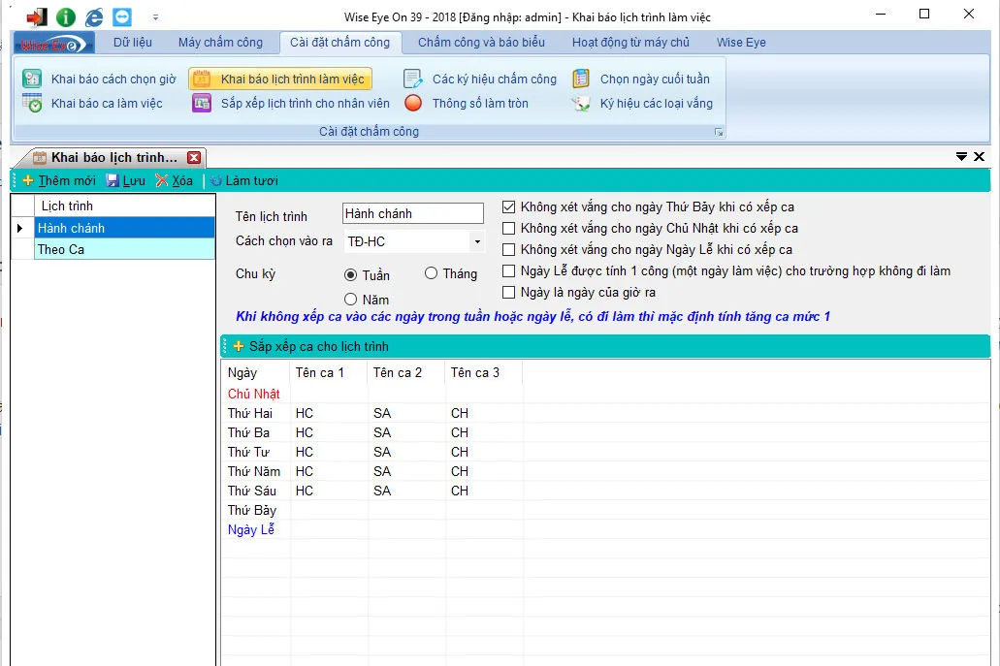Open the tab list dropdown arrow
1000x666 pixels.
[x=961, y=157]
